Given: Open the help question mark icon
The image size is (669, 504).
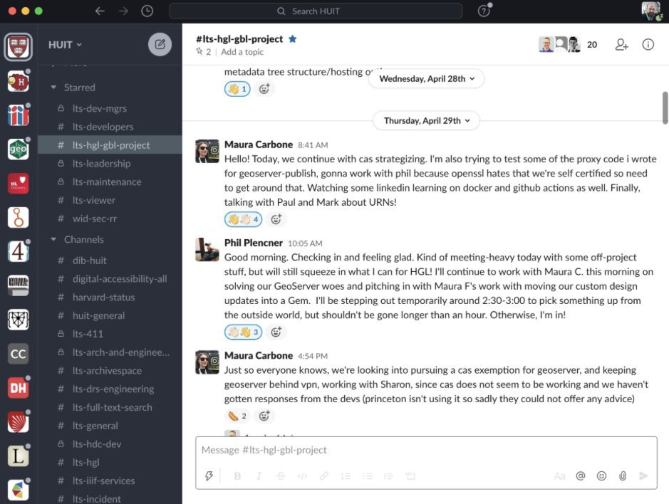Looking at the screenshot, I should pos(483,11).
